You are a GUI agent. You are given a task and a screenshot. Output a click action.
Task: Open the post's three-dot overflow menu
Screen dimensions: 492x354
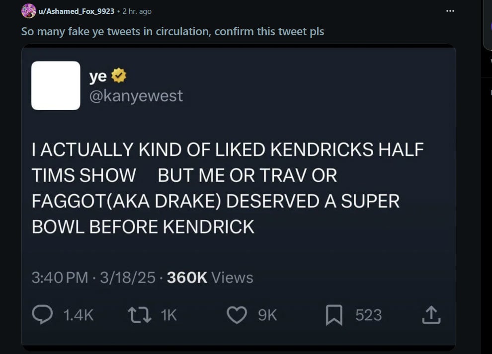(x=450, y=10)
